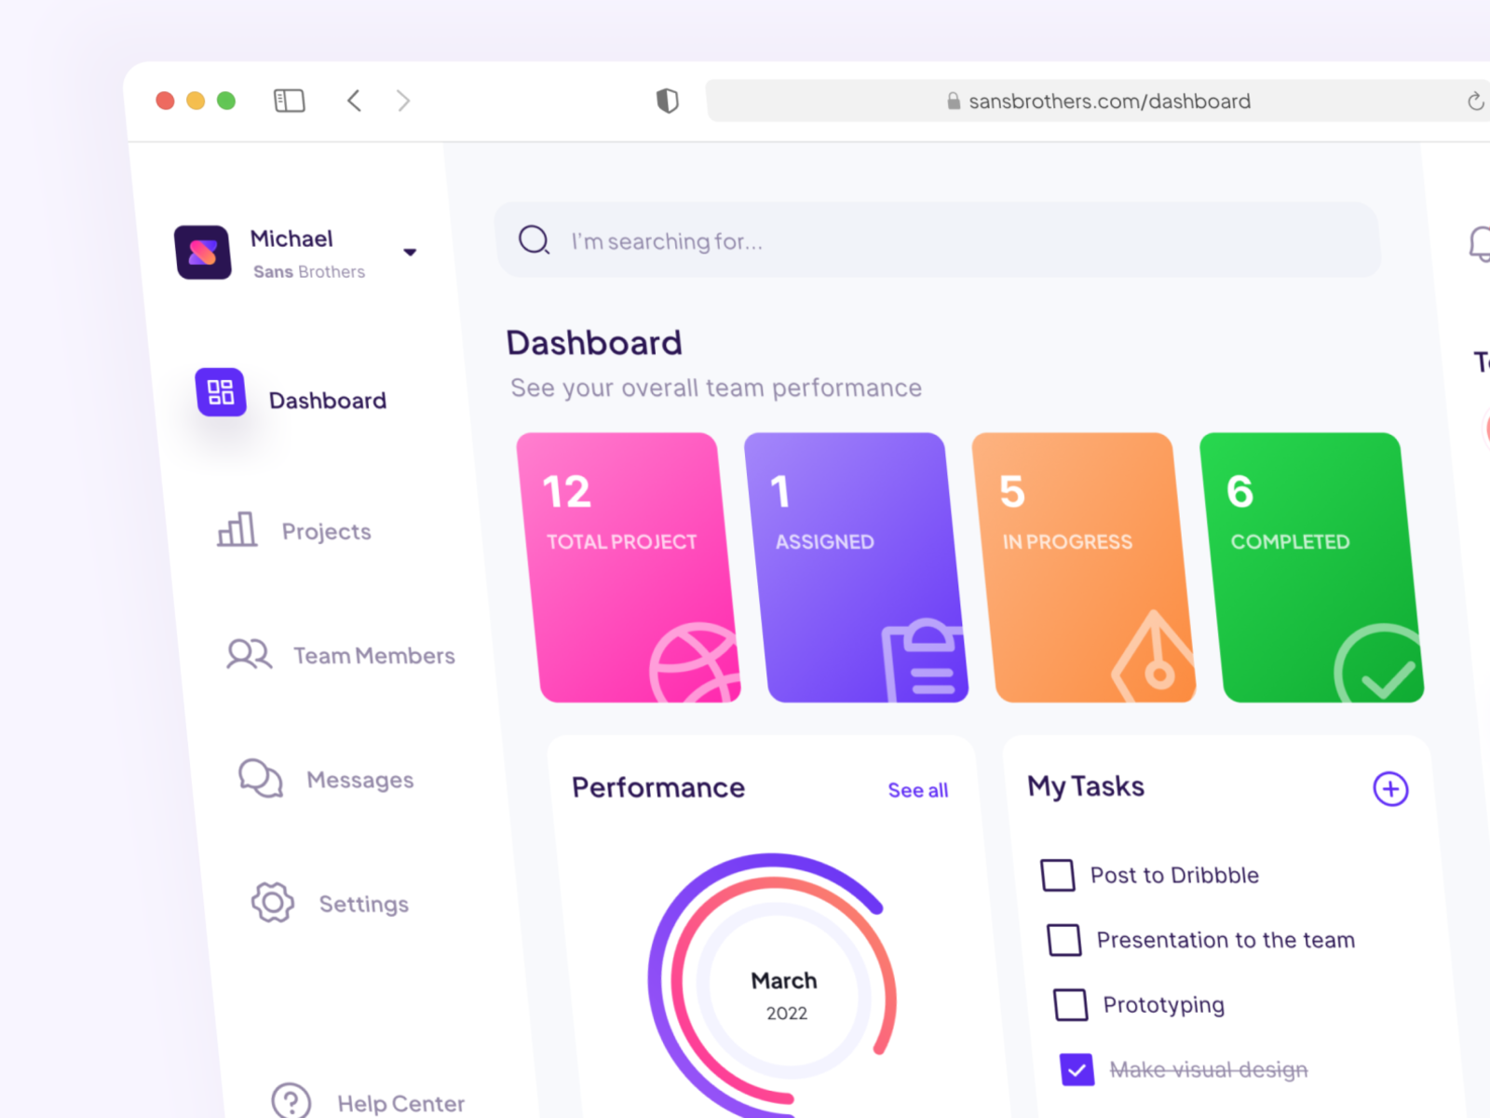Click the Help Center question mark icon

(291, 1100)
